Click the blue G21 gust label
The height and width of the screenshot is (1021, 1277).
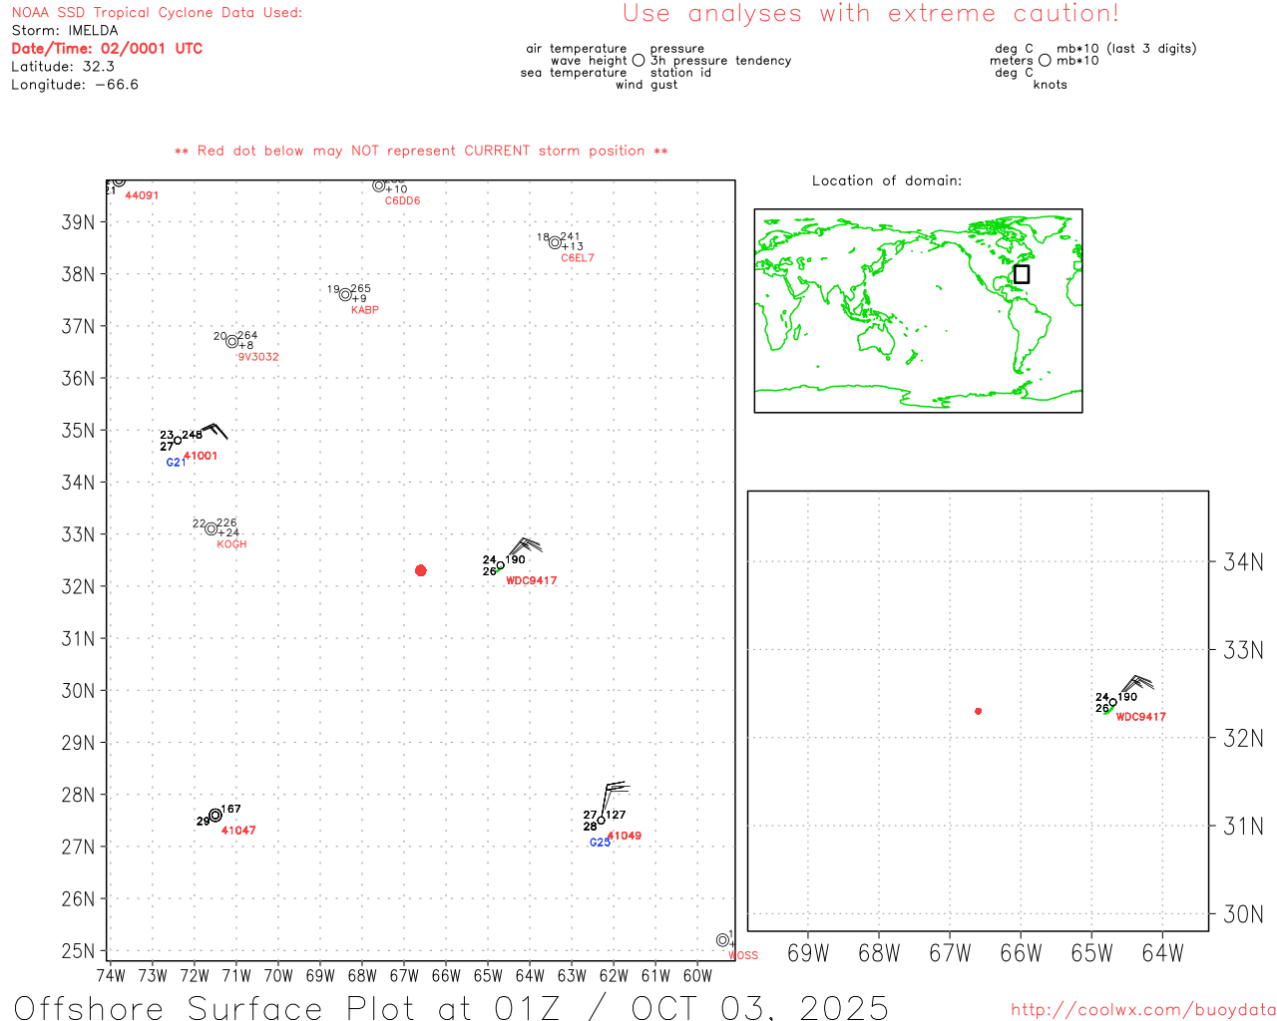pos(176,463)
